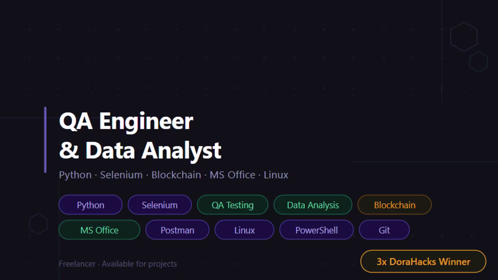
Task: Click the "& Data Analyst" heading line
Action: click(140, 150)
